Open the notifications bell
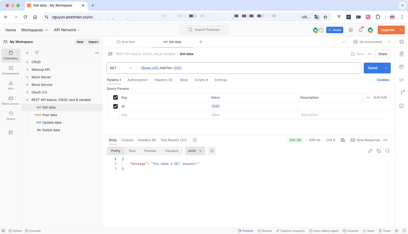Viewport: 408px width, 234px height. [361, 30]
